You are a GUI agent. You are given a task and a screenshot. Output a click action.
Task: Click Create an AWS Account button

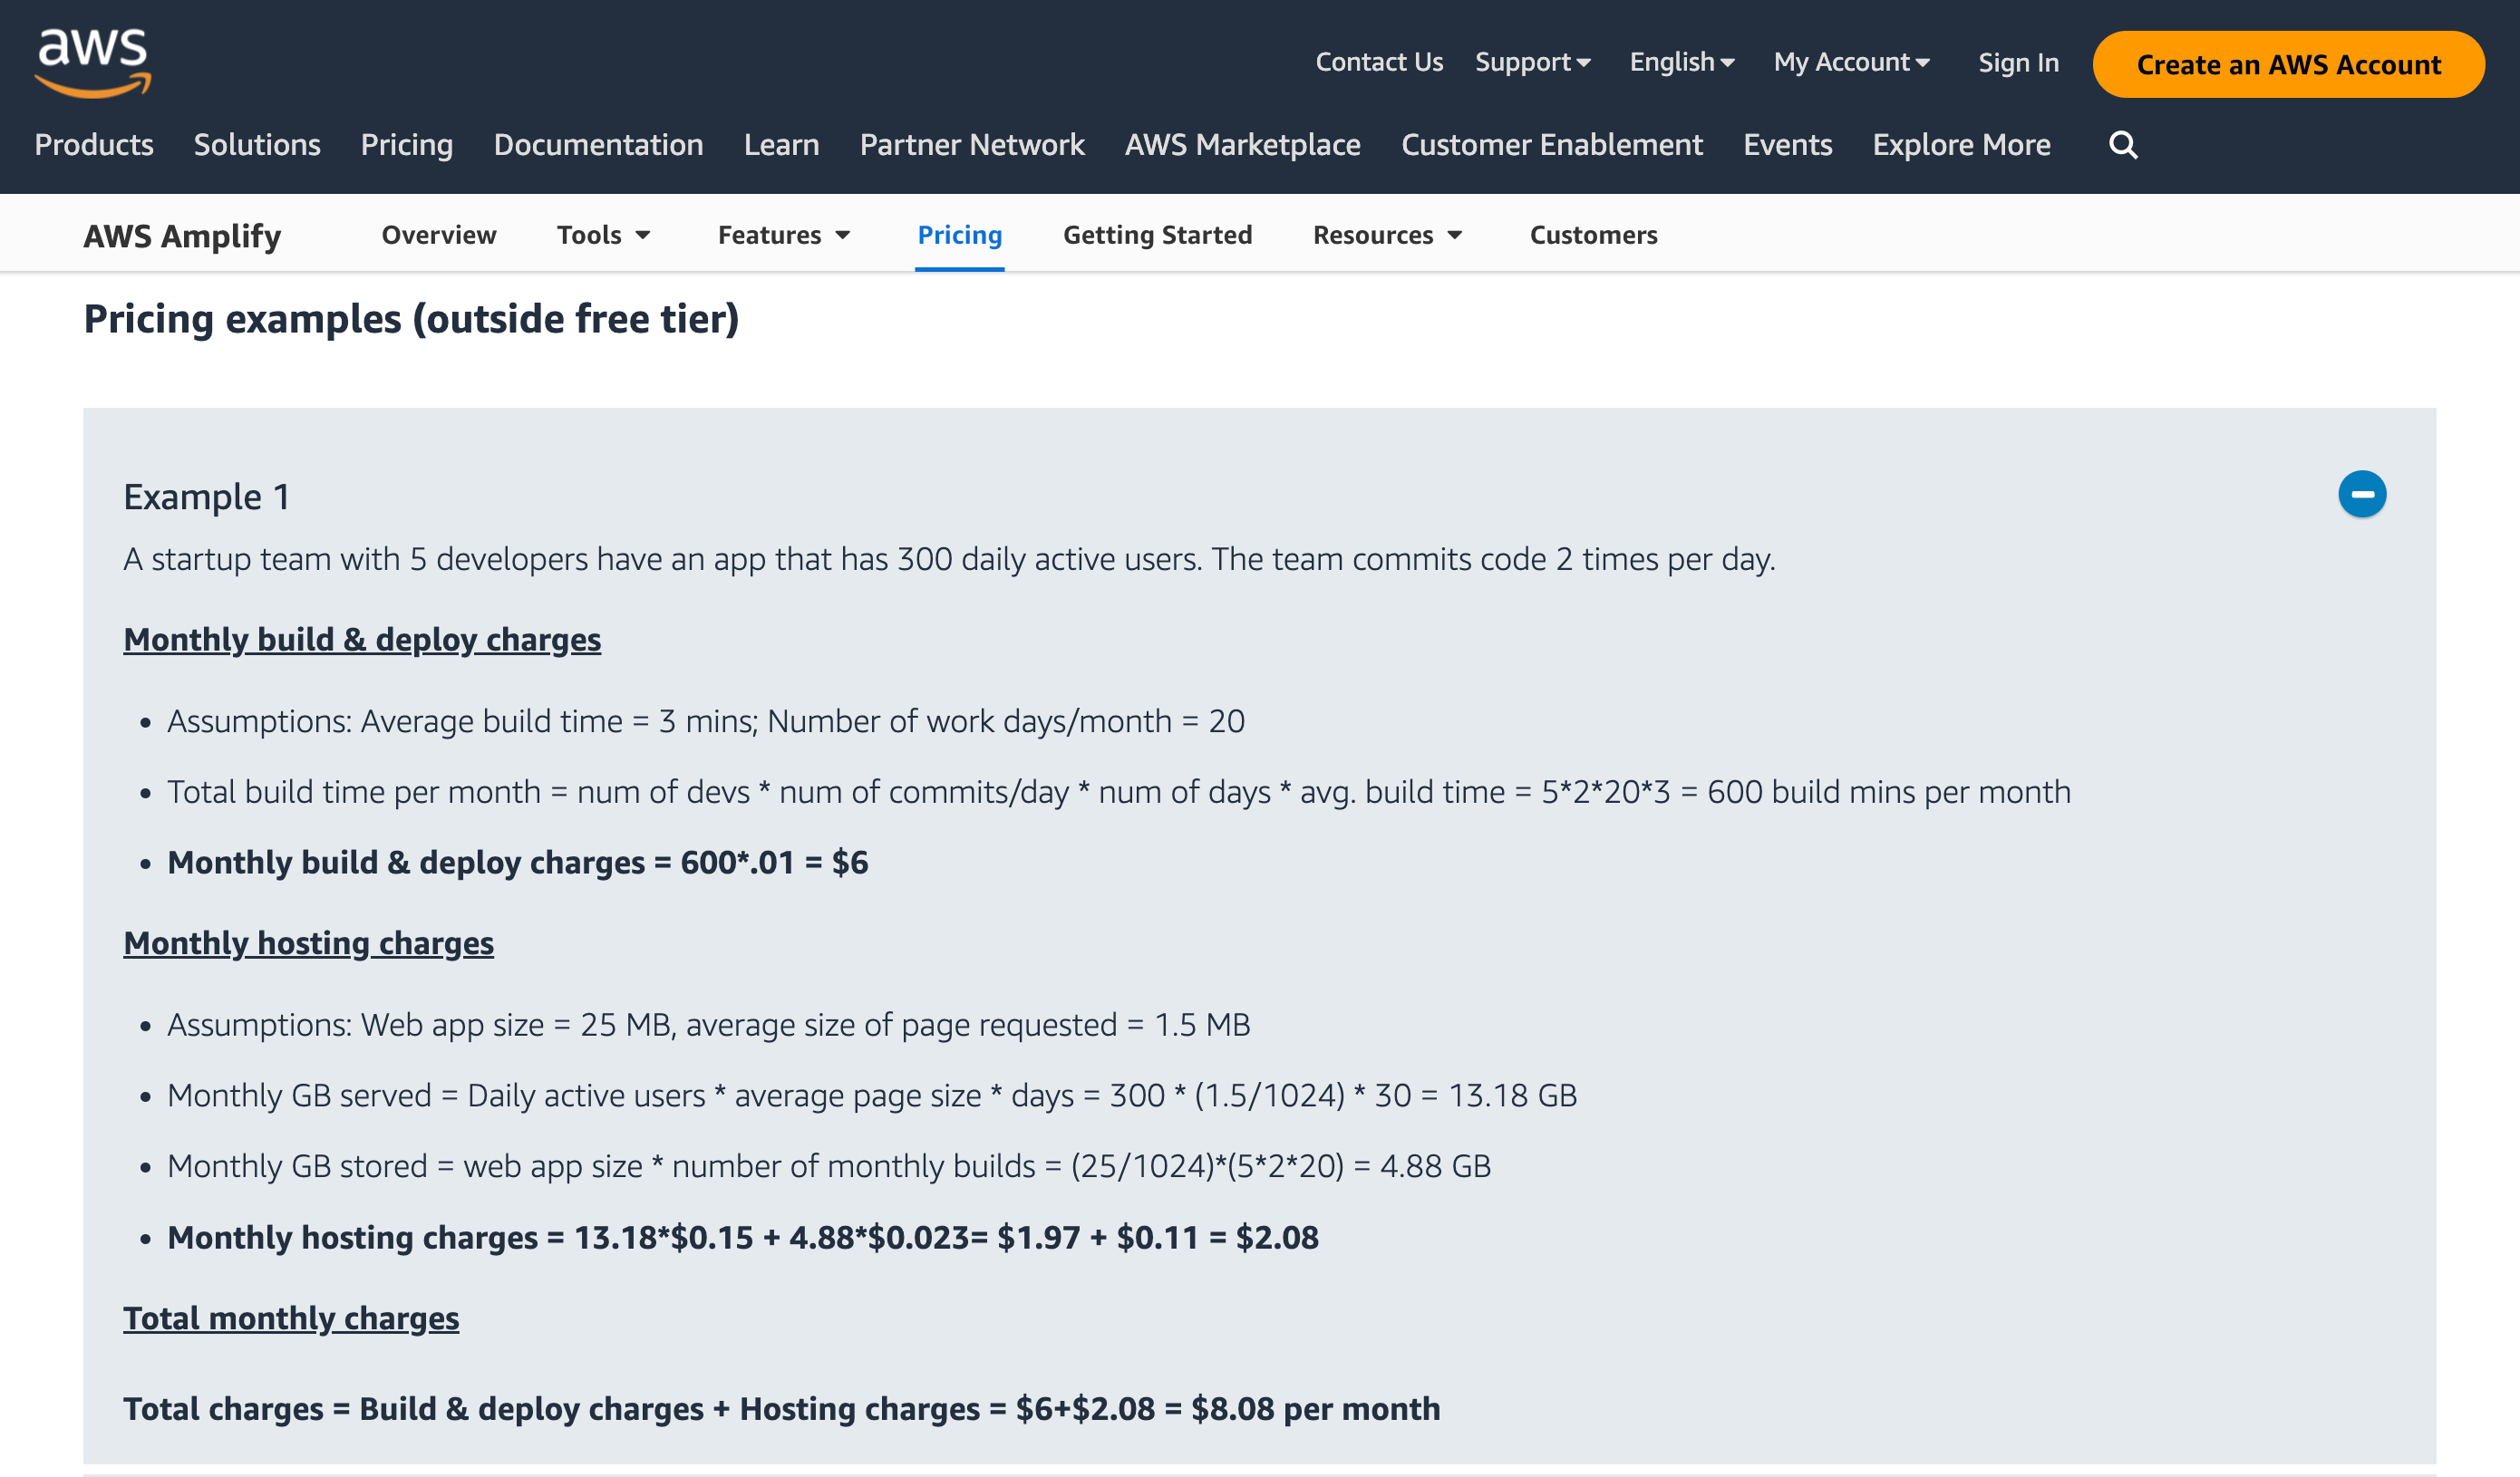point(2288,65)
